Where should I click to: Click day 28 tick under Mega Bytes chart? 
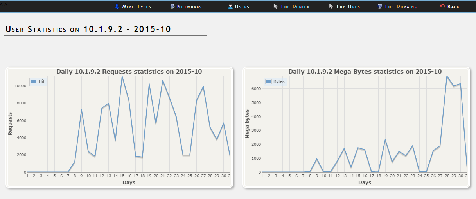[x=447, y=176]
